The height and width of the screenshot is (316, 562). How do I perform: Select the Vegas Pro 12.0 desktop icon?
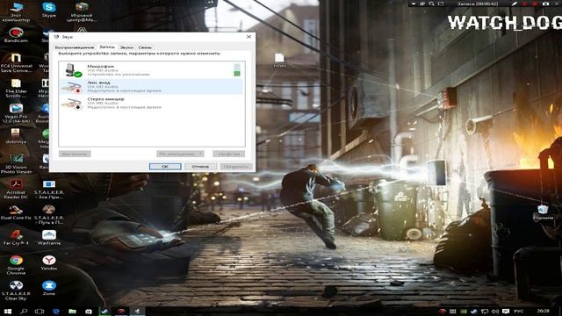(x=16, y=113)
